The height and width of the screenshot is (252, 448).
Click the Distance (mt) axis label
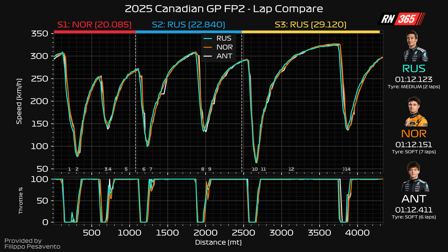point(218,242)
